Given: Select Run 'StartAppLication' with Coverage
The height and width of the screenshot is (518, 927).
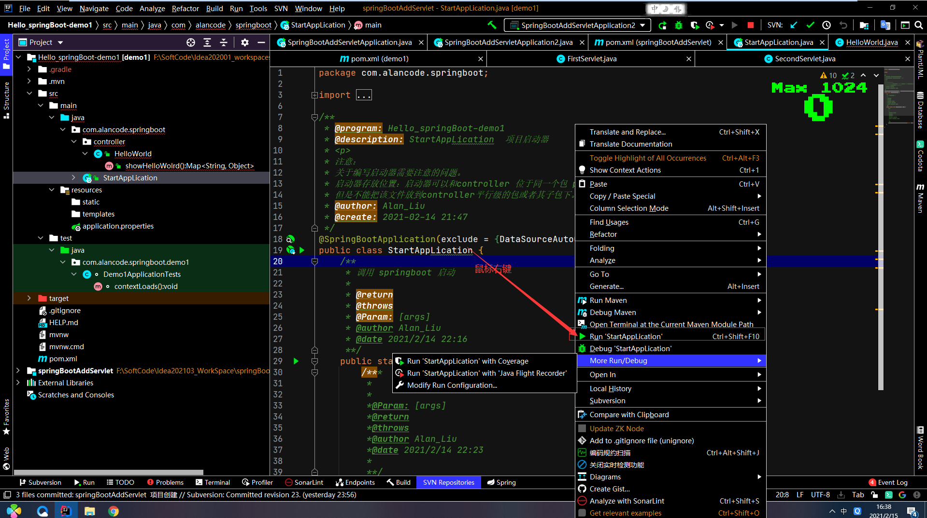Looking at the screenshot, I should (x=485, y=361).
